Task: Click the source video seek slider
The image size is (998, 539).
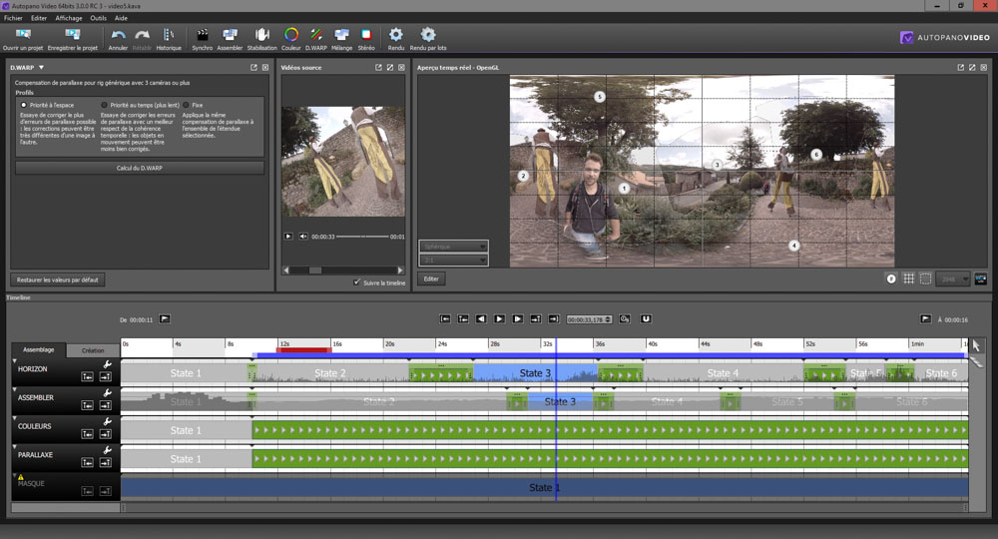Action: coord(364,237)
